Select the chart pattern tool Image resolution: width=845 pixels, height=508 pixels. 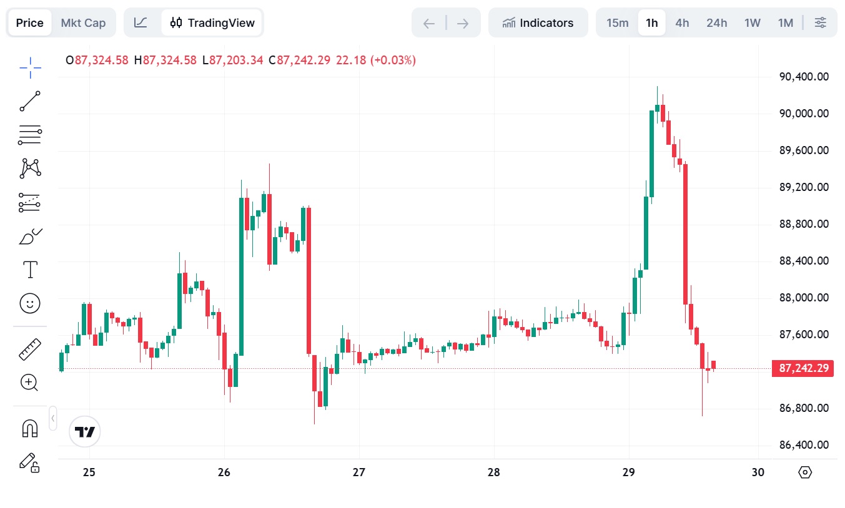[29, 168]
